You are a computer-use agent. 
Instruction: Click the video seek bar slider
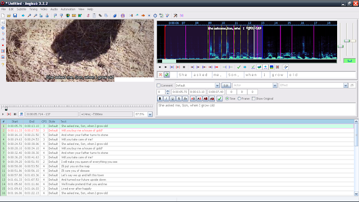(x=6, y=109)
